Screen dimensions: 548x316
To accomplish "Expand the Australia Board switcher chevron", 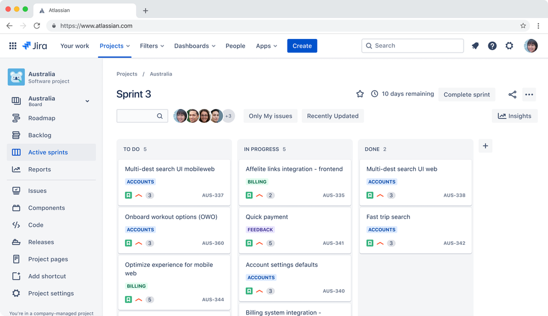I will 87,101.
